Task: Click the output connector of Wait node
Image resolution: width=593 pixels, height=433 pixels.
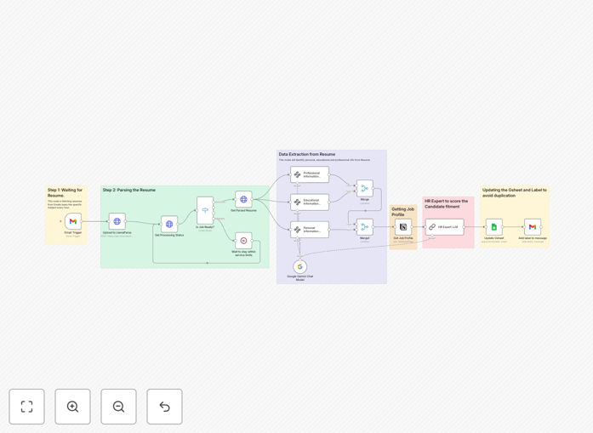Action: 253,241
